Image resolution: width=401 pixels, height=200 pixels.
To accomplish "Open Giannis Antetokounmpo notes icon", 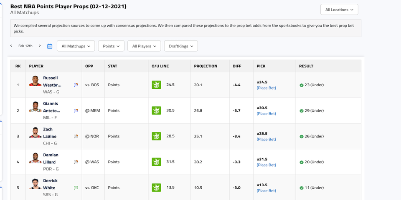I will coord(76,111).
